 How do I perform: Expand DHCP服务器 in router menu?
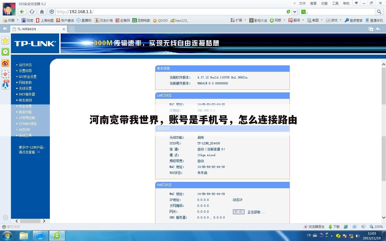pyautogui.click(x=25, y=94)
